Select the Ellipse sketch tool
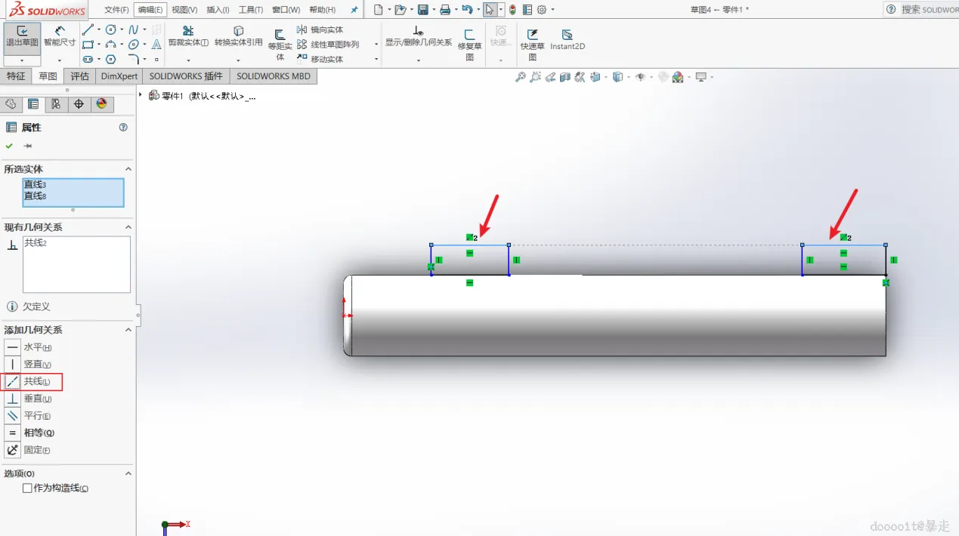The width and height of the screenshot is (959, 536). (x=134, y=45)
